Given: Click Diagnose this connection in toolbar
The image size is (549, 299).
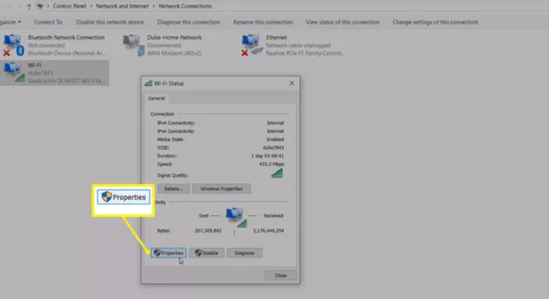Looking at the screenshot, I should point(189,22).
